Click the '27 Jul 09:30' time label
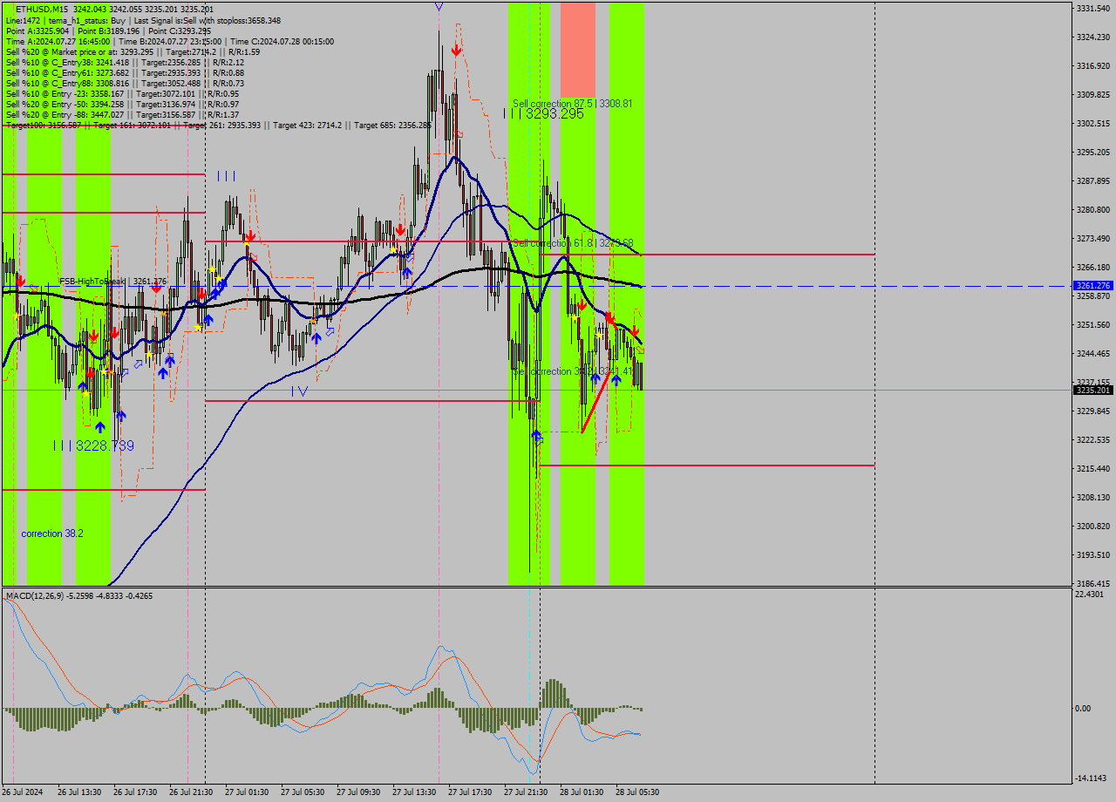 tap(358, 792)
